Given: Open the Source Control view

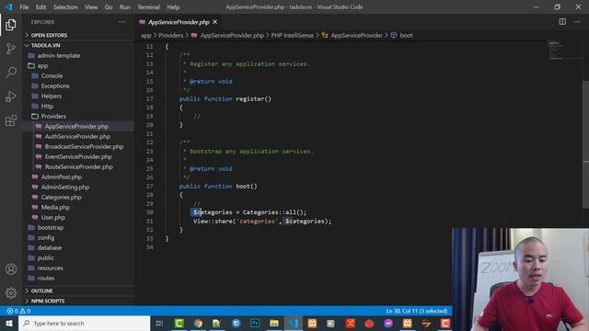Looking at the screenshot, I should pos(10,49).
